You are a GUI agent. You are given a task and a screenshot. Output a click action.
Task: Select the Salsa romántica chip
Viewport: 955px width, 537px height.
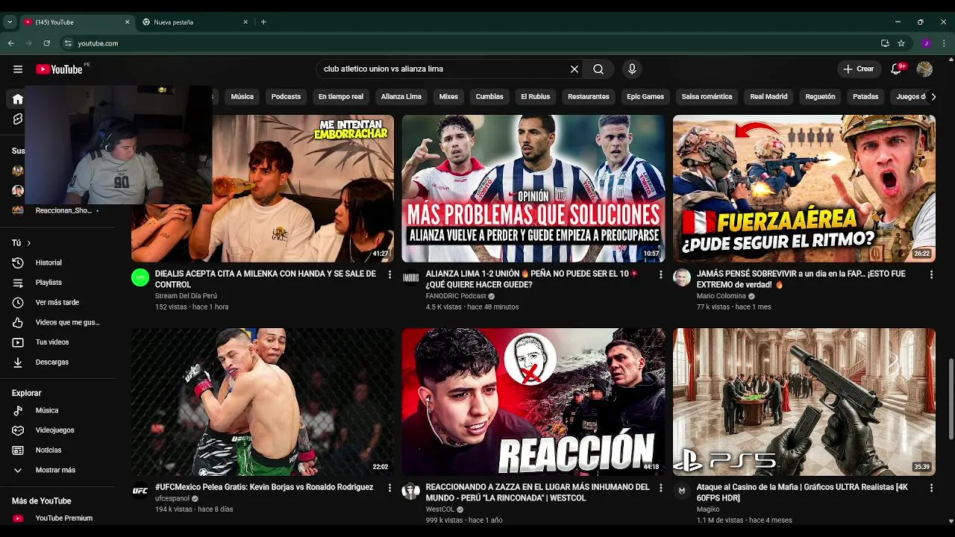(x=707, y=97)
